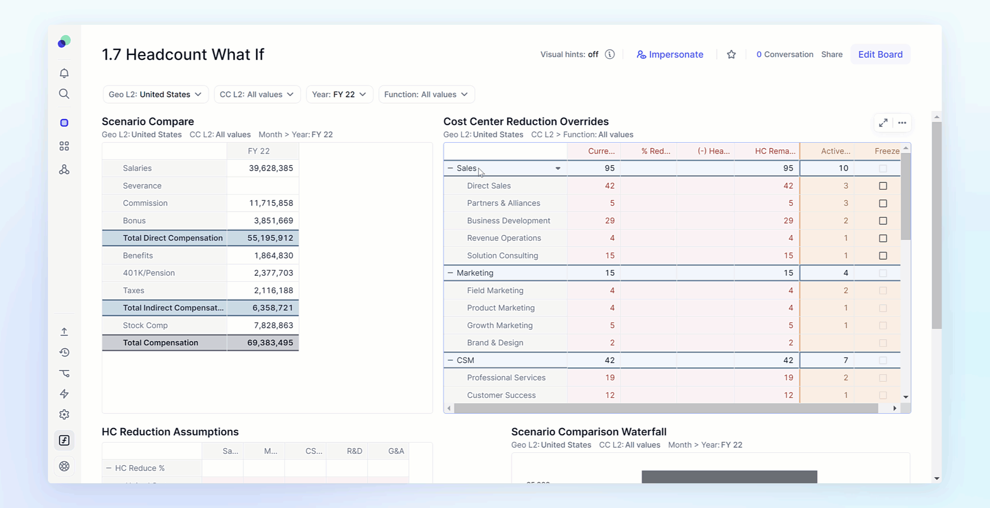Open the settings gear in sidebar
990x508 pixels.
pos(64,415)
